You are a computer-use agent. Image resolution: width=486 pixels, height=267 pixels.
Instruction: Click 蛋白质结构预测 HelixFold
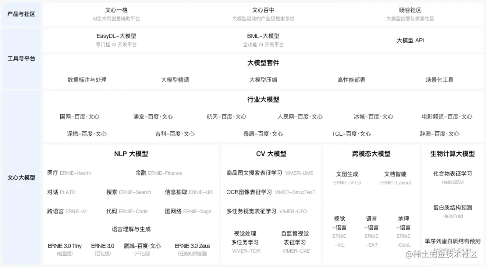pyautogui.click(x=453, y=212)
